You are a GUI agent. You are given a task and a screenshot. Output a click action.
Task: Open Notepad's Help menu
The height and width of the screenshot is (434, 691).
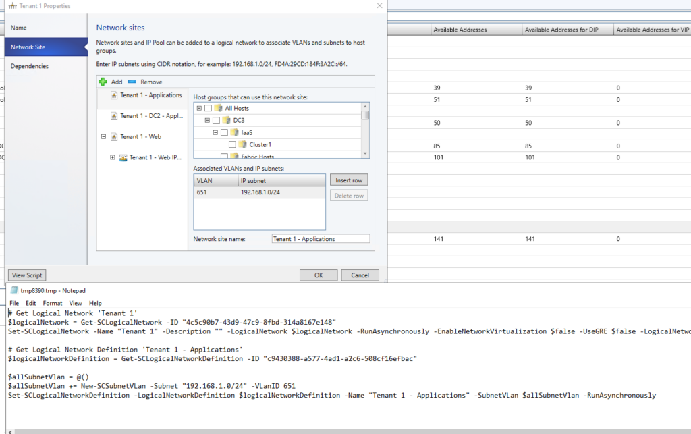pyautogui.click(x=95, y=303)
